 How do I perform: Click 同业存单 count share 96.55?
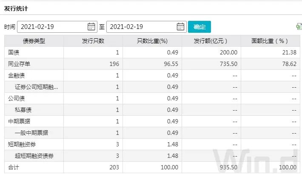[x=171, y=64]
